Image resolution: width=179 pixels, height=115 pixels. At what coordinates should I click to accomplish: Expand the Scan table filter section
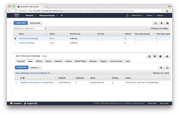tap(34, 73)
